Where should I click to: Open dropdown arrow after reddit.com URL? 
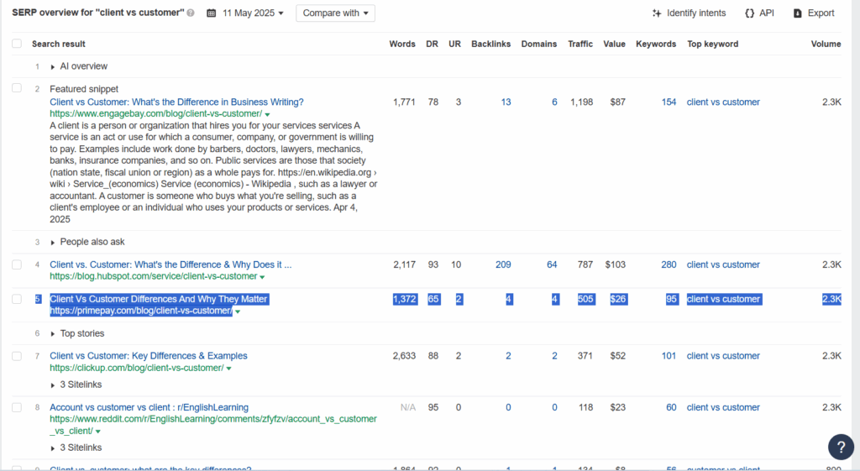pyautogui.click(x=98, y=432)
